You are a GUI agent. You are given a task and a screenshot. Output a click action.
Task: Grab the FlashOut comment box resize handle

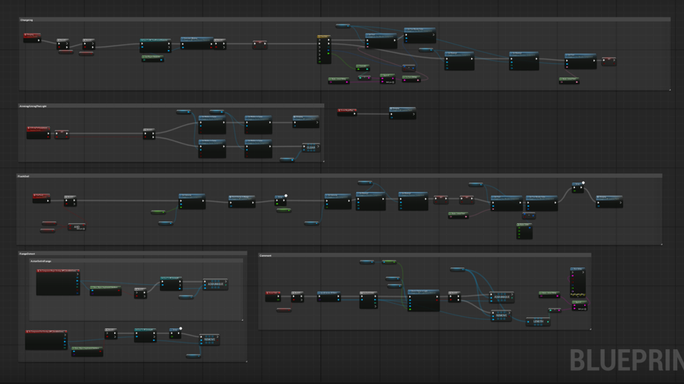(x=661, y=244)
